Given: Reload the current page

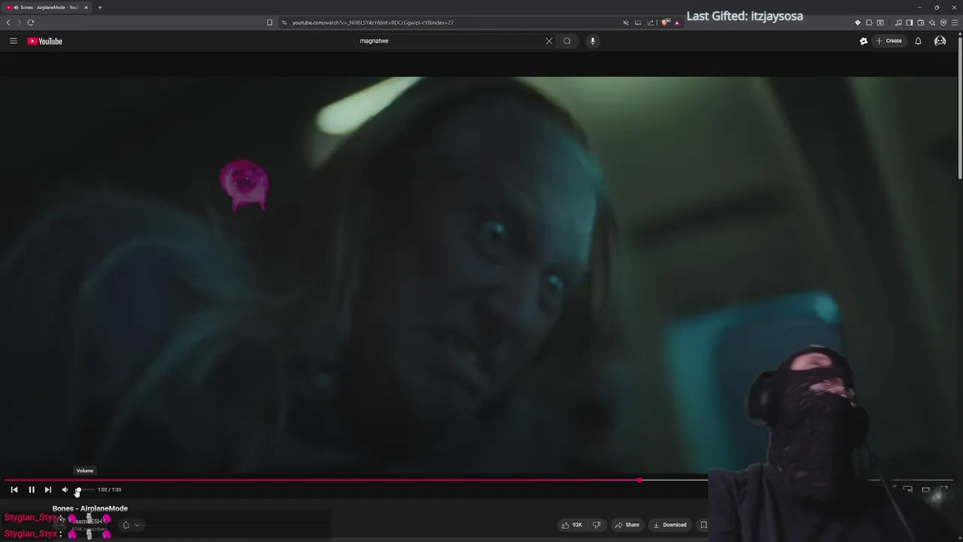Looking at the screenshot, I should [x=31, y=23].
